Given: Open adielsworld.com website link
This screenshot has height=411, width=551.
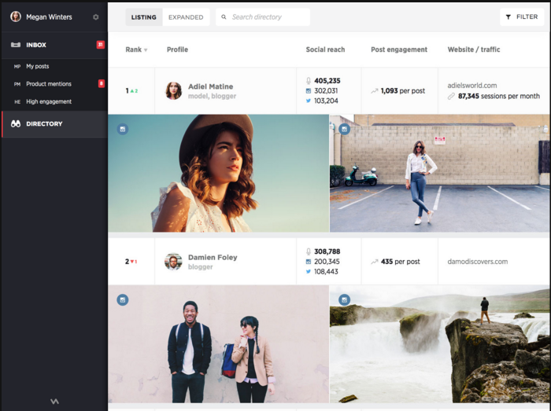Looking at the screenshot, I should coord(472,85).
